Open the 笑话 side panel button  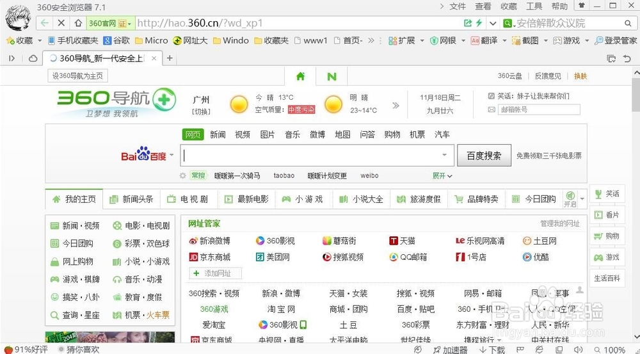(x=607, y=194)
